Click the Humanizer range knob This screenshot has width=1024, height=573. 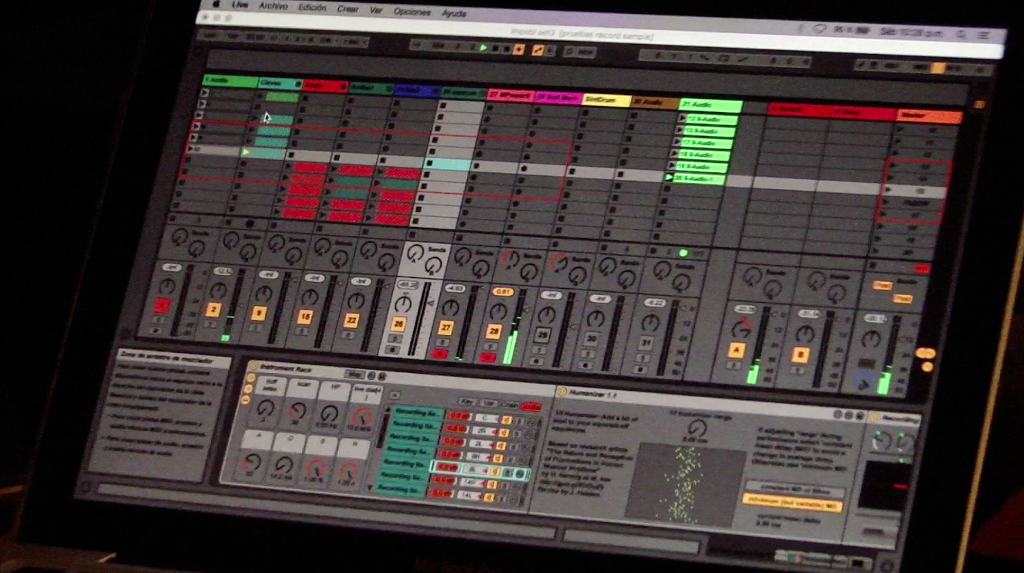(x=697, y=429)
